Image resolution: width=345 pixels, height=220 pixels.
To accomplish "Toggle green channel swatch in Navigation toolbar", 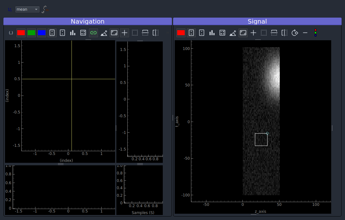I will coord(31,33).
